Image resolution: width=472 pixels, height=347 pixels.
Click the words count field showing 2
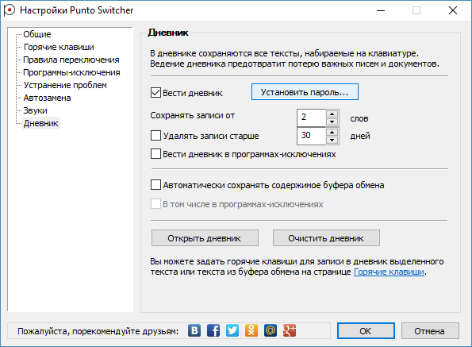(x=311, y=118)
